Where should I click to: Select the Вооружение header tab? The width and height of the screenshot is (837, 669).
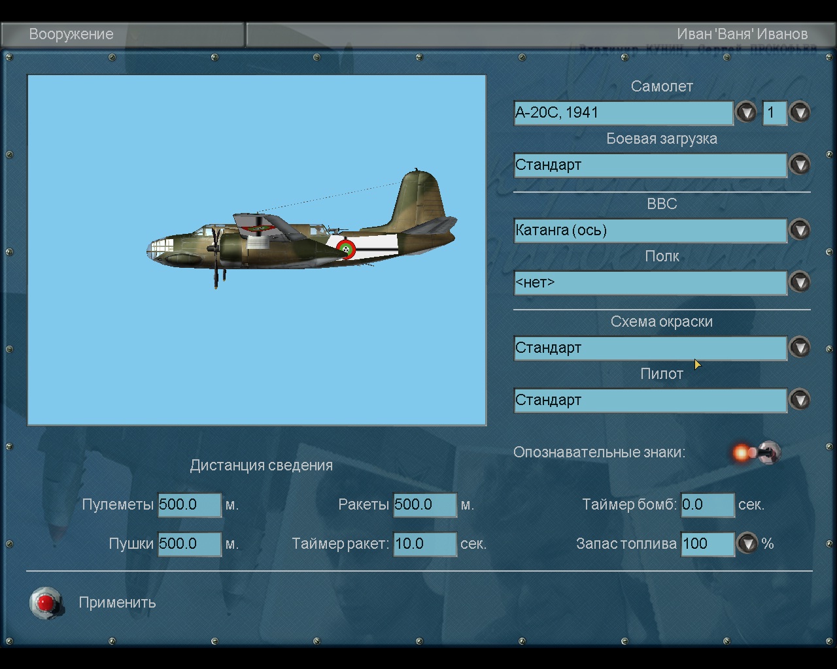point(71,34)
